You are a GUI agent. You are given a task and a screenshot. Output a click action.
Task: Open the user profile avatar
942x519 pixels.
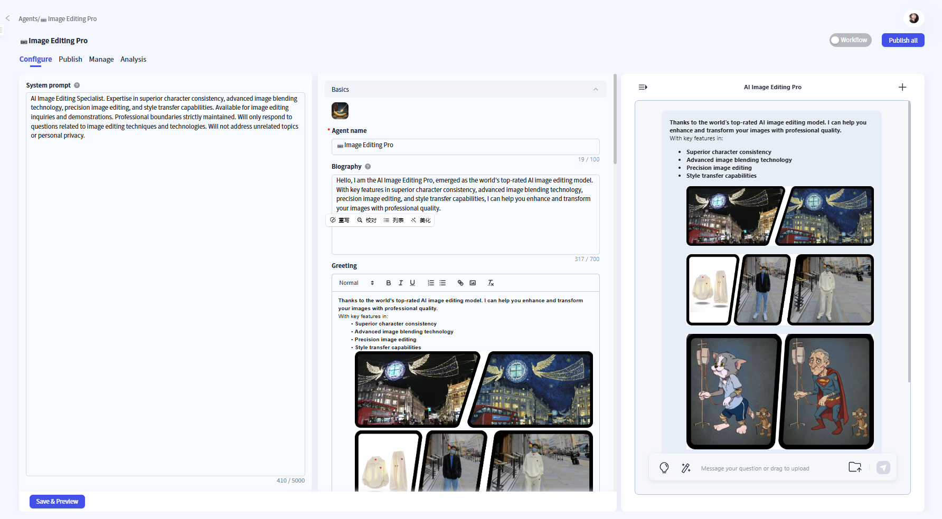[913, 18]
